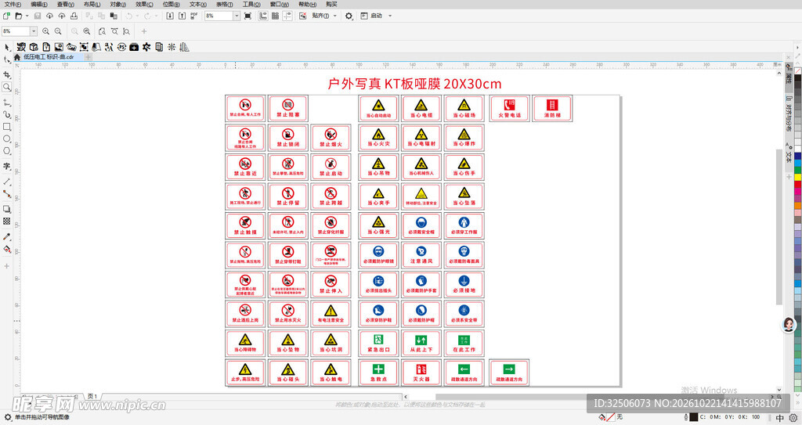Screen dimensions: 802x425
Task: Select the Rectangle tool
Action: coord(6,126)
